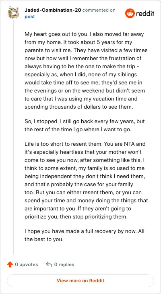Click the reply arrow icon
Screen dimensions: 161x294
tap(49, 265)
